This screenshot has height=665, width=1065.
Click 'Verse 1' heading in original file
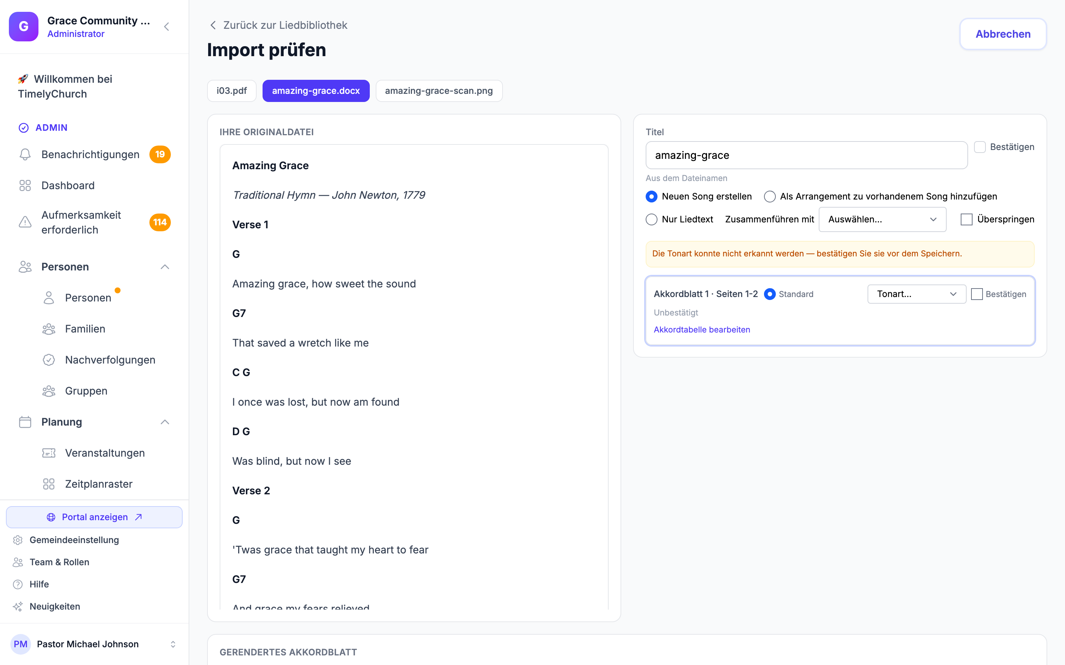point(250,225)
